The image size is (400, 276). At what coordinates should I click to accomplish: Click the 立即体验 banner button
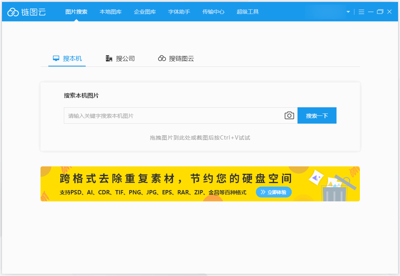[x=273, y=192]
